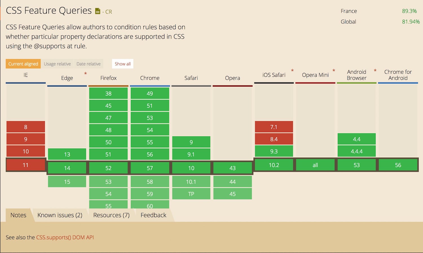Click the asterisk beside iOS Safari

292,70
